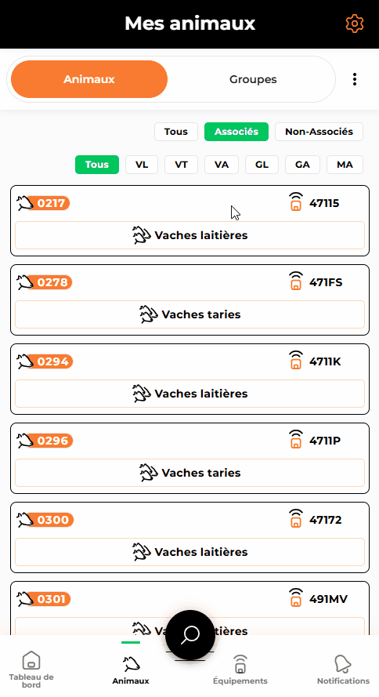Open the Équipements section icon
This screenshot has width=379, height=697.
click(x=240, y=664)
